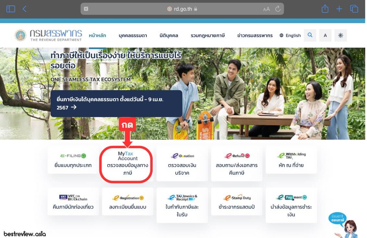Go back with Safari back arrow
The height and width of the screenshot is (238, 367).
(24, 9)
